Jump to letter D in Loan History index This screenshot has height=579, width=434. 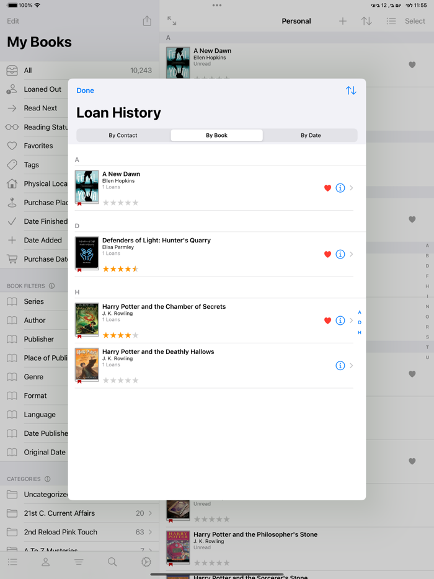pos(360,322)
